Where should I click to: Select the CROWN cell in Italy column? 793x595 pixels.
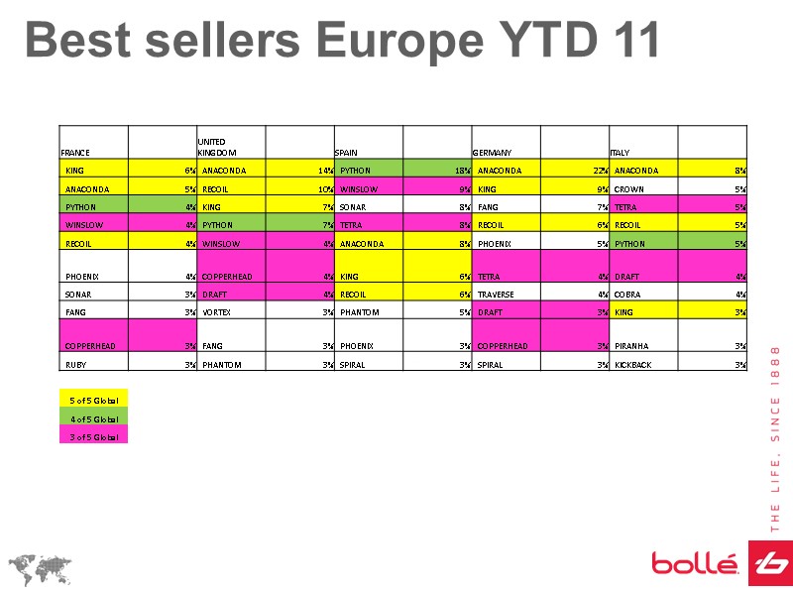coord(643,187)
